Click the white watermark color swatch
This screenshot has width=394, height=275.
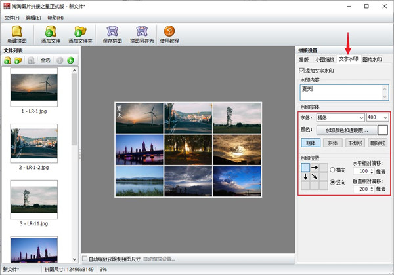(383, 130)
